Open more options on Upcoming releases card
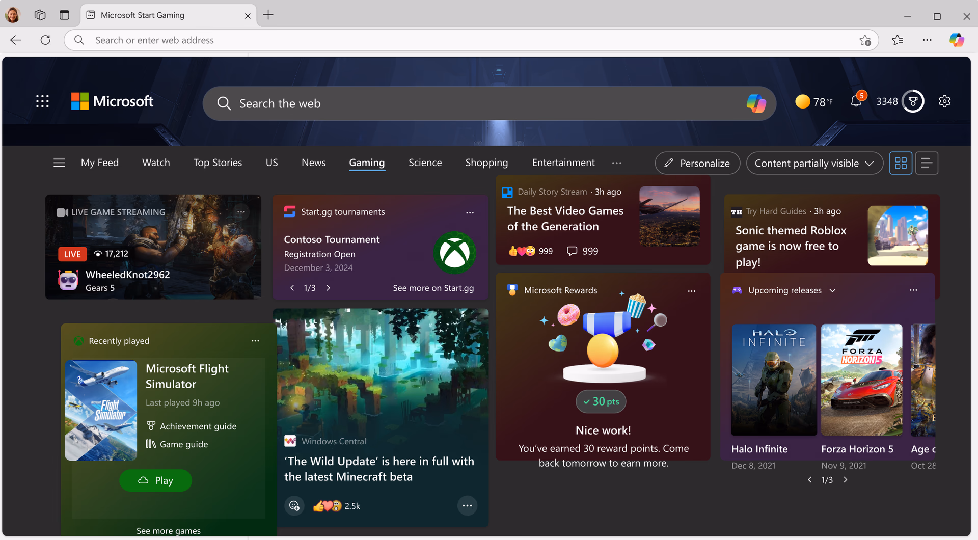 (x=913, y=290)
